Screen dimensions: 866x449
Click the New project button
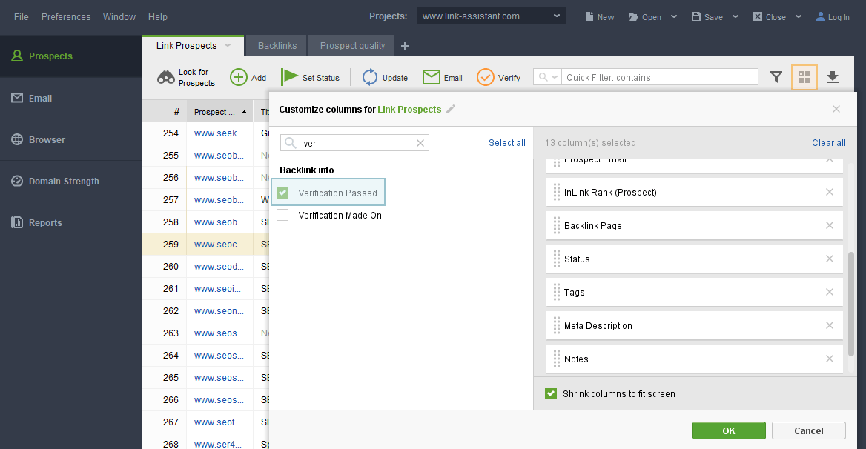coord(600,16)
